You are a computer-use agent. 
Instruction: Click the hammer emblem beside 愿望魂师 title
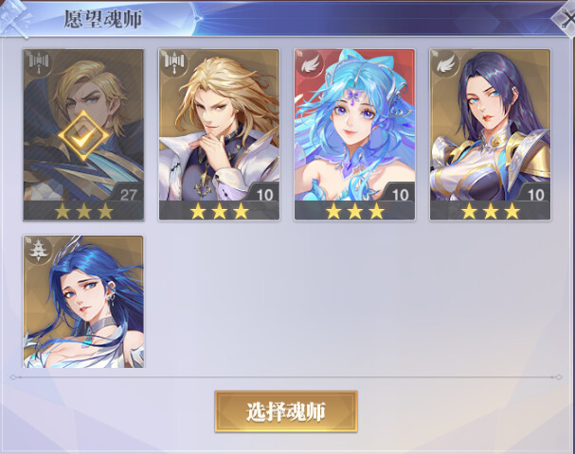coord(14,18)
